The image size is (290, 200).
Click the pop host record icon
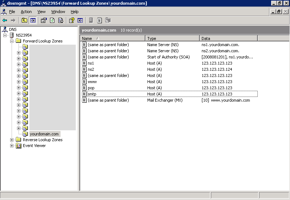coord(84,87)
